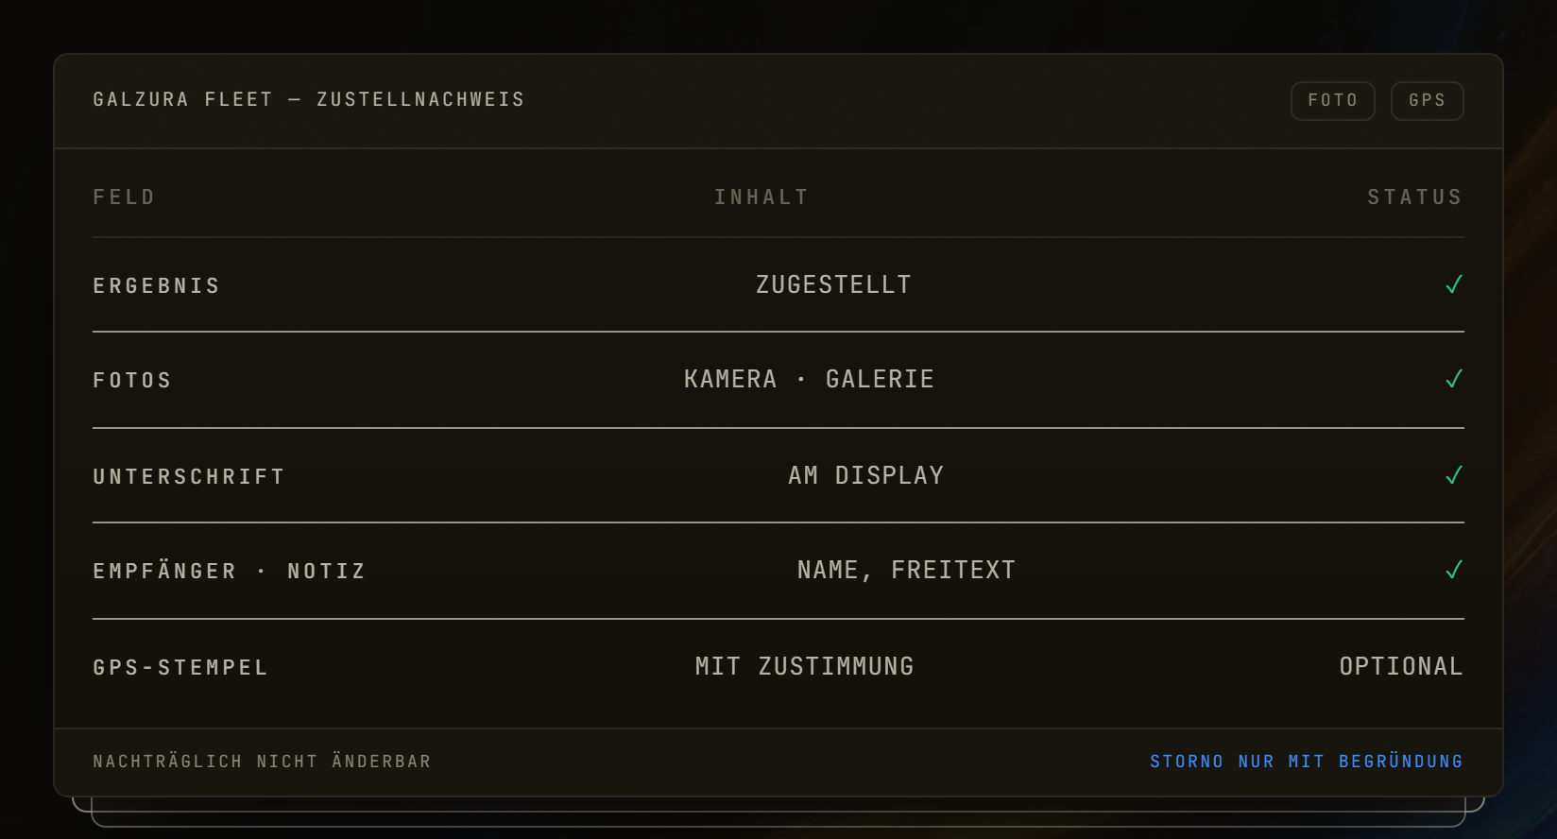Select the OPTIONAL status of GPS-Stempel
The width and height of the screenshot is (1557, 839).
click(1401, 666)
